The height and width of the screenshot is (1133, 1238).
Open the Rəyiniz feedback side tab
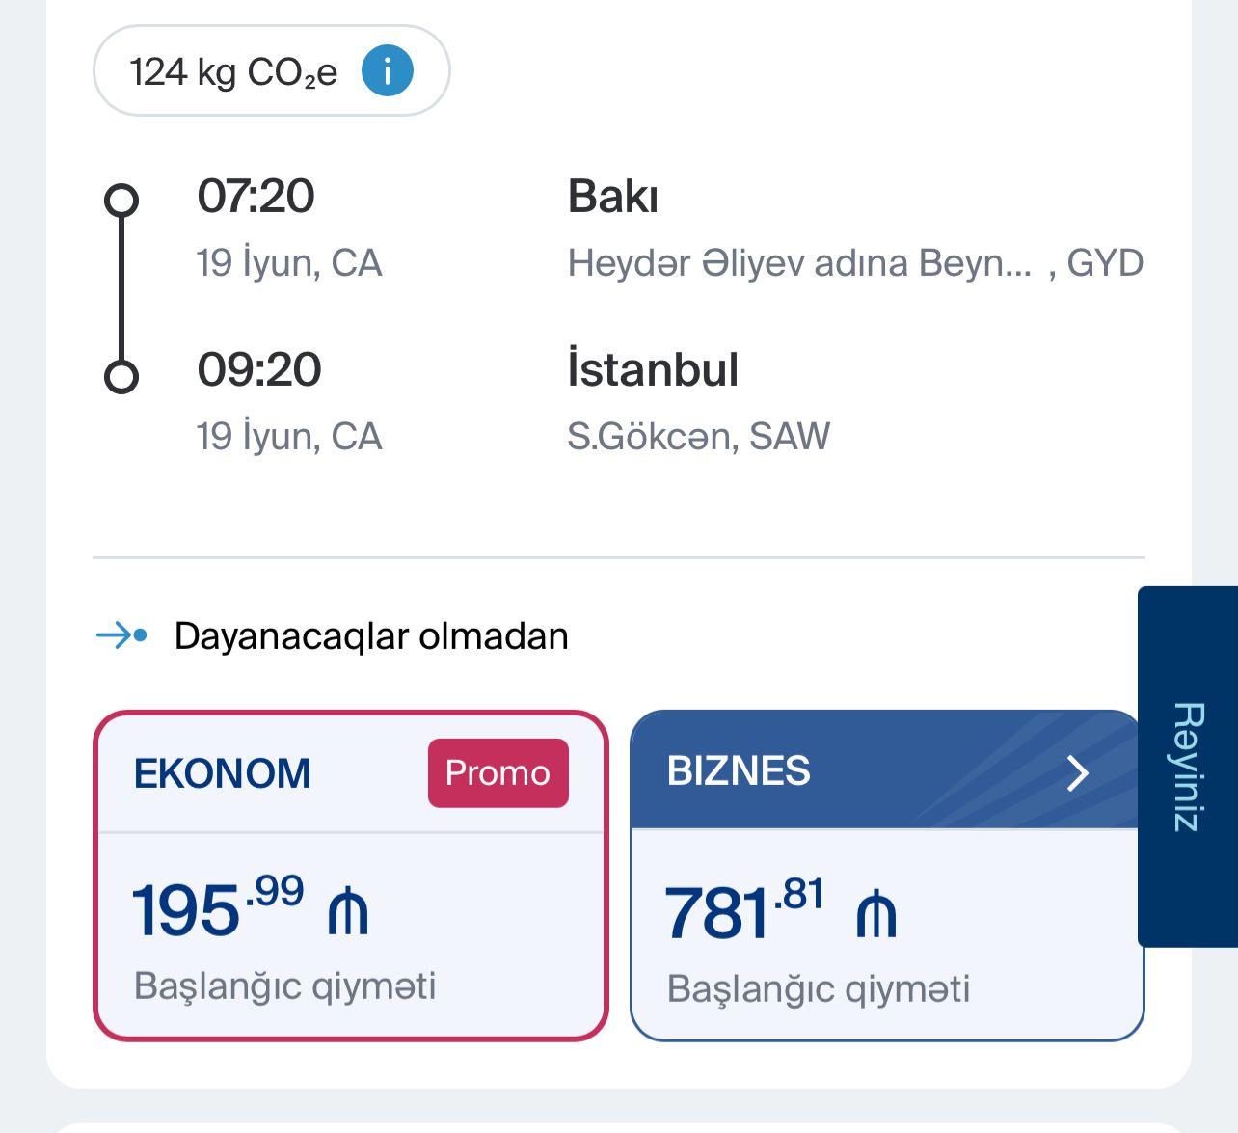[1188, 767]
